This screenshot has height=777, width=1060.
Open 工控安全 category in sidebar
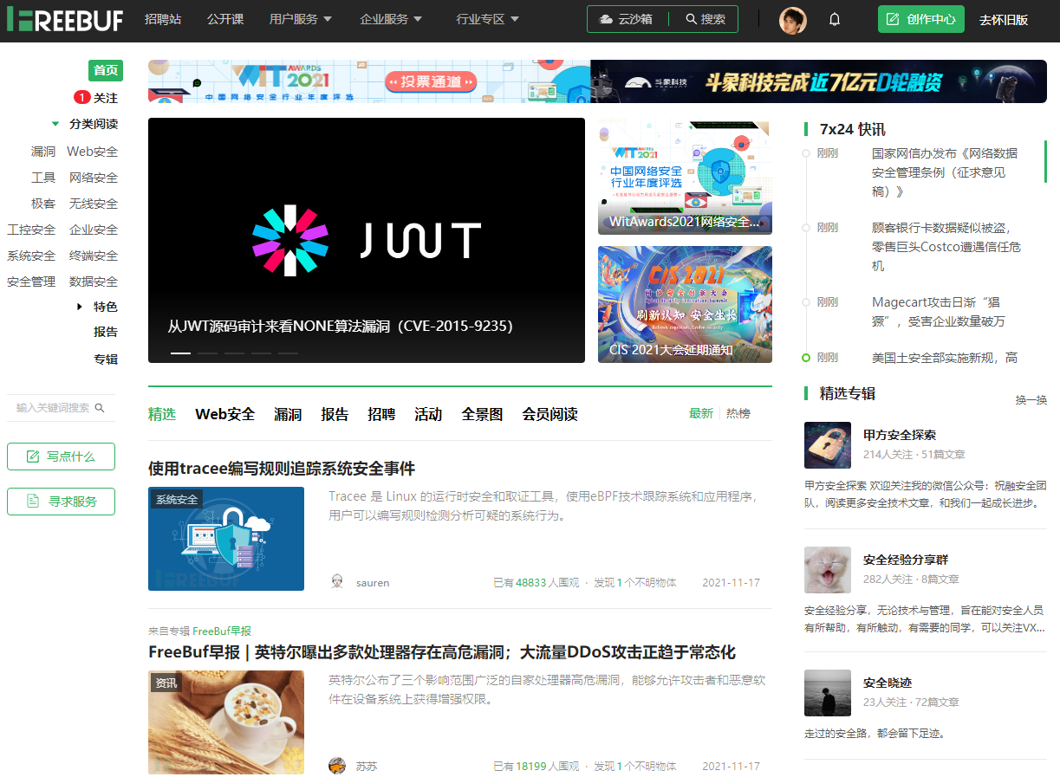point(31,230)
